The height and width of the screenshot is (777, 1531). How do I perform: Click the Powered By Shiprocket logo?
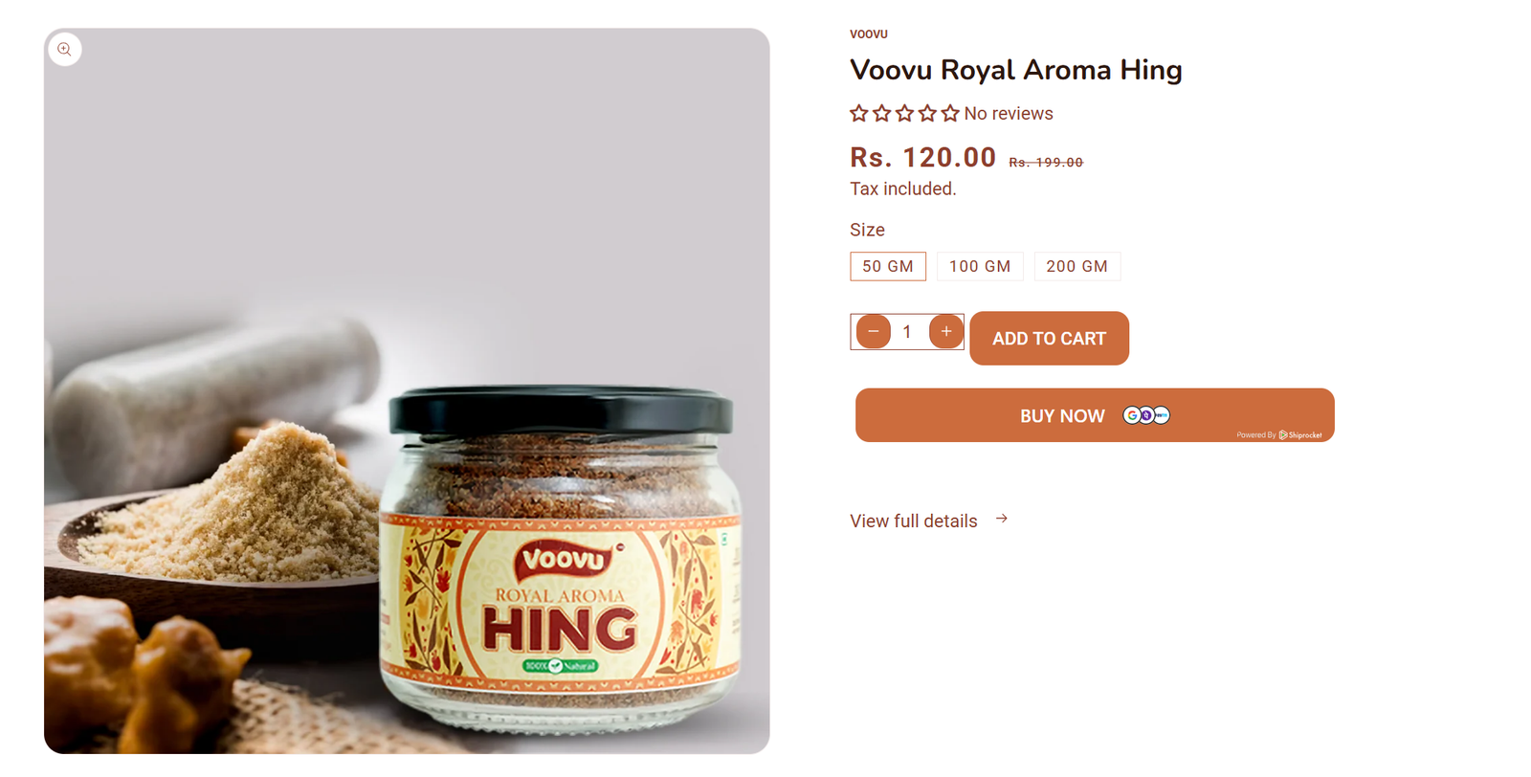tap(1279, 434)
